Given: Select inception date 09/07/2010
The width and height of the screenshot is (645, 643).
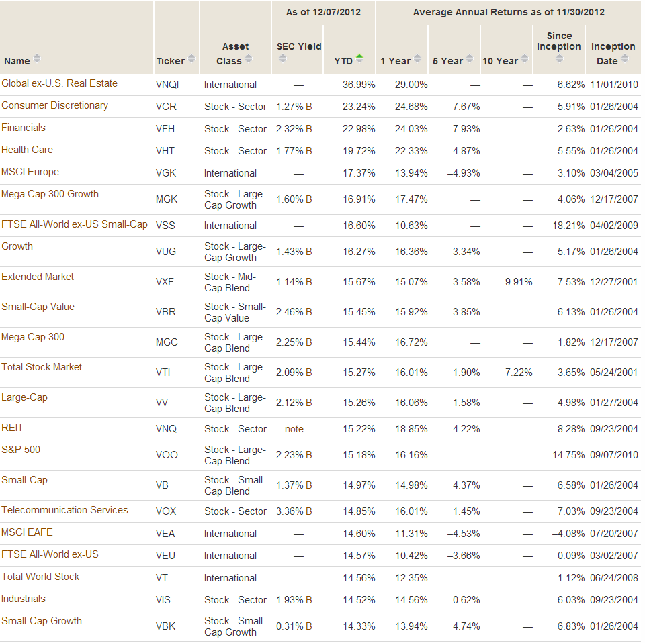Looking at the screenshot, I should coord(614,455).
